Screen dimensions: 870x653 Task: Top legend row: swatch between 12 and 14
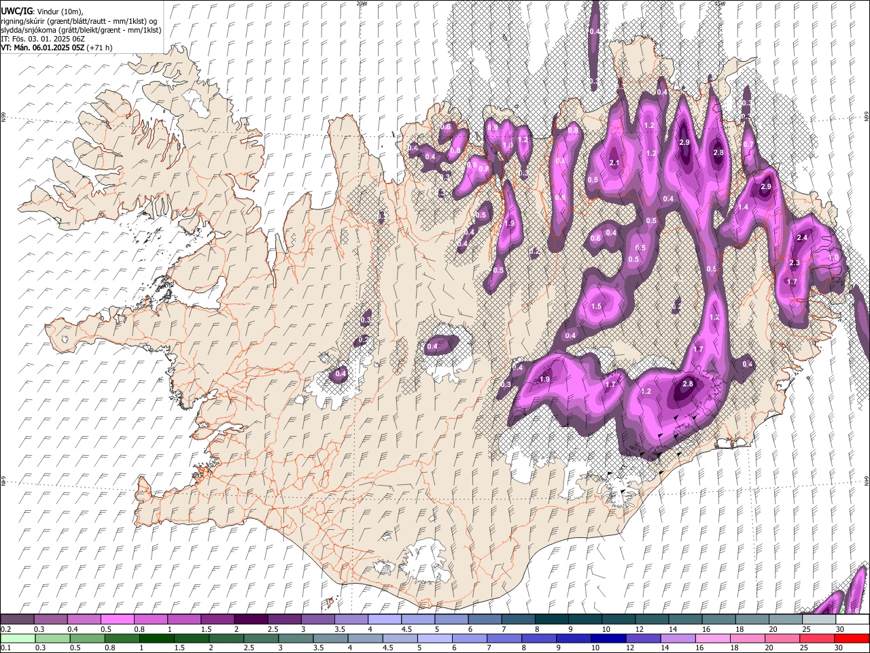tap(651, 620)
